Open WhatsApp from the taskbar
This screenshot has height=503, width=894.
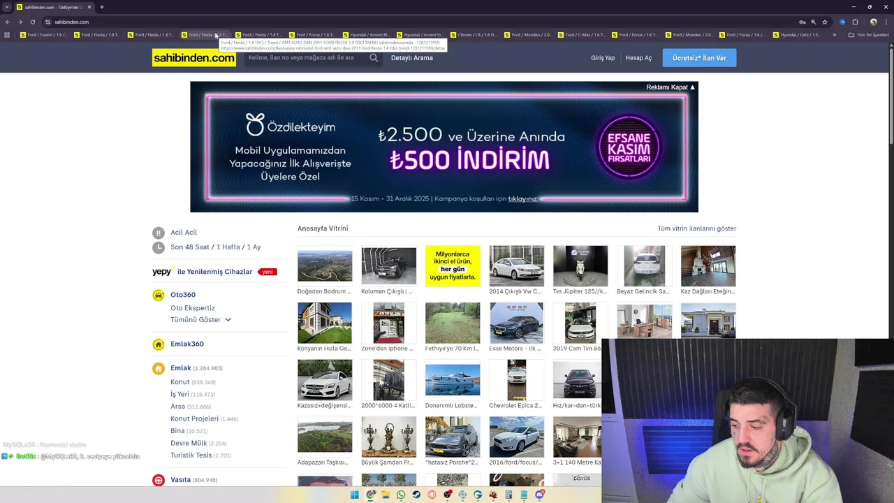pyautogui.click(x=401, y=495)
